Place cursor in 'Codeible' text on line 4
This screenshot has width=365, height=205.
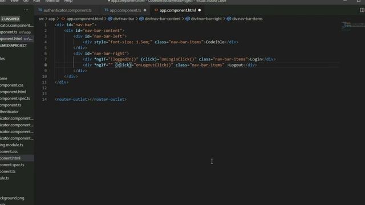tap(215, 42)
